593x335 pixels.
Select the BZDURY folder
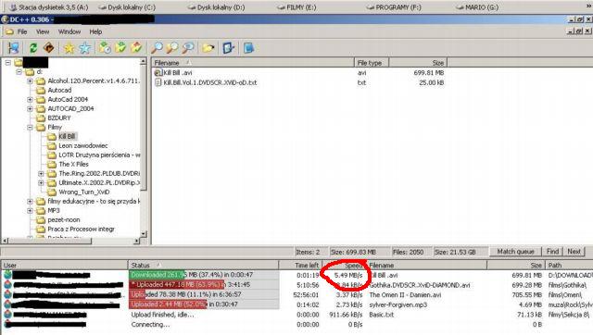[x=59, y=118]
